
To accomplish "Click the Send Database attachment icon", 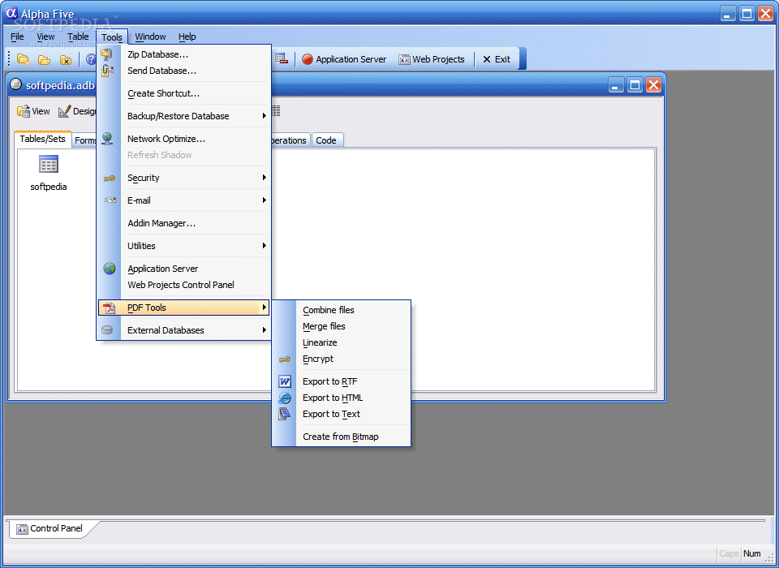I will tap(108, 71).
